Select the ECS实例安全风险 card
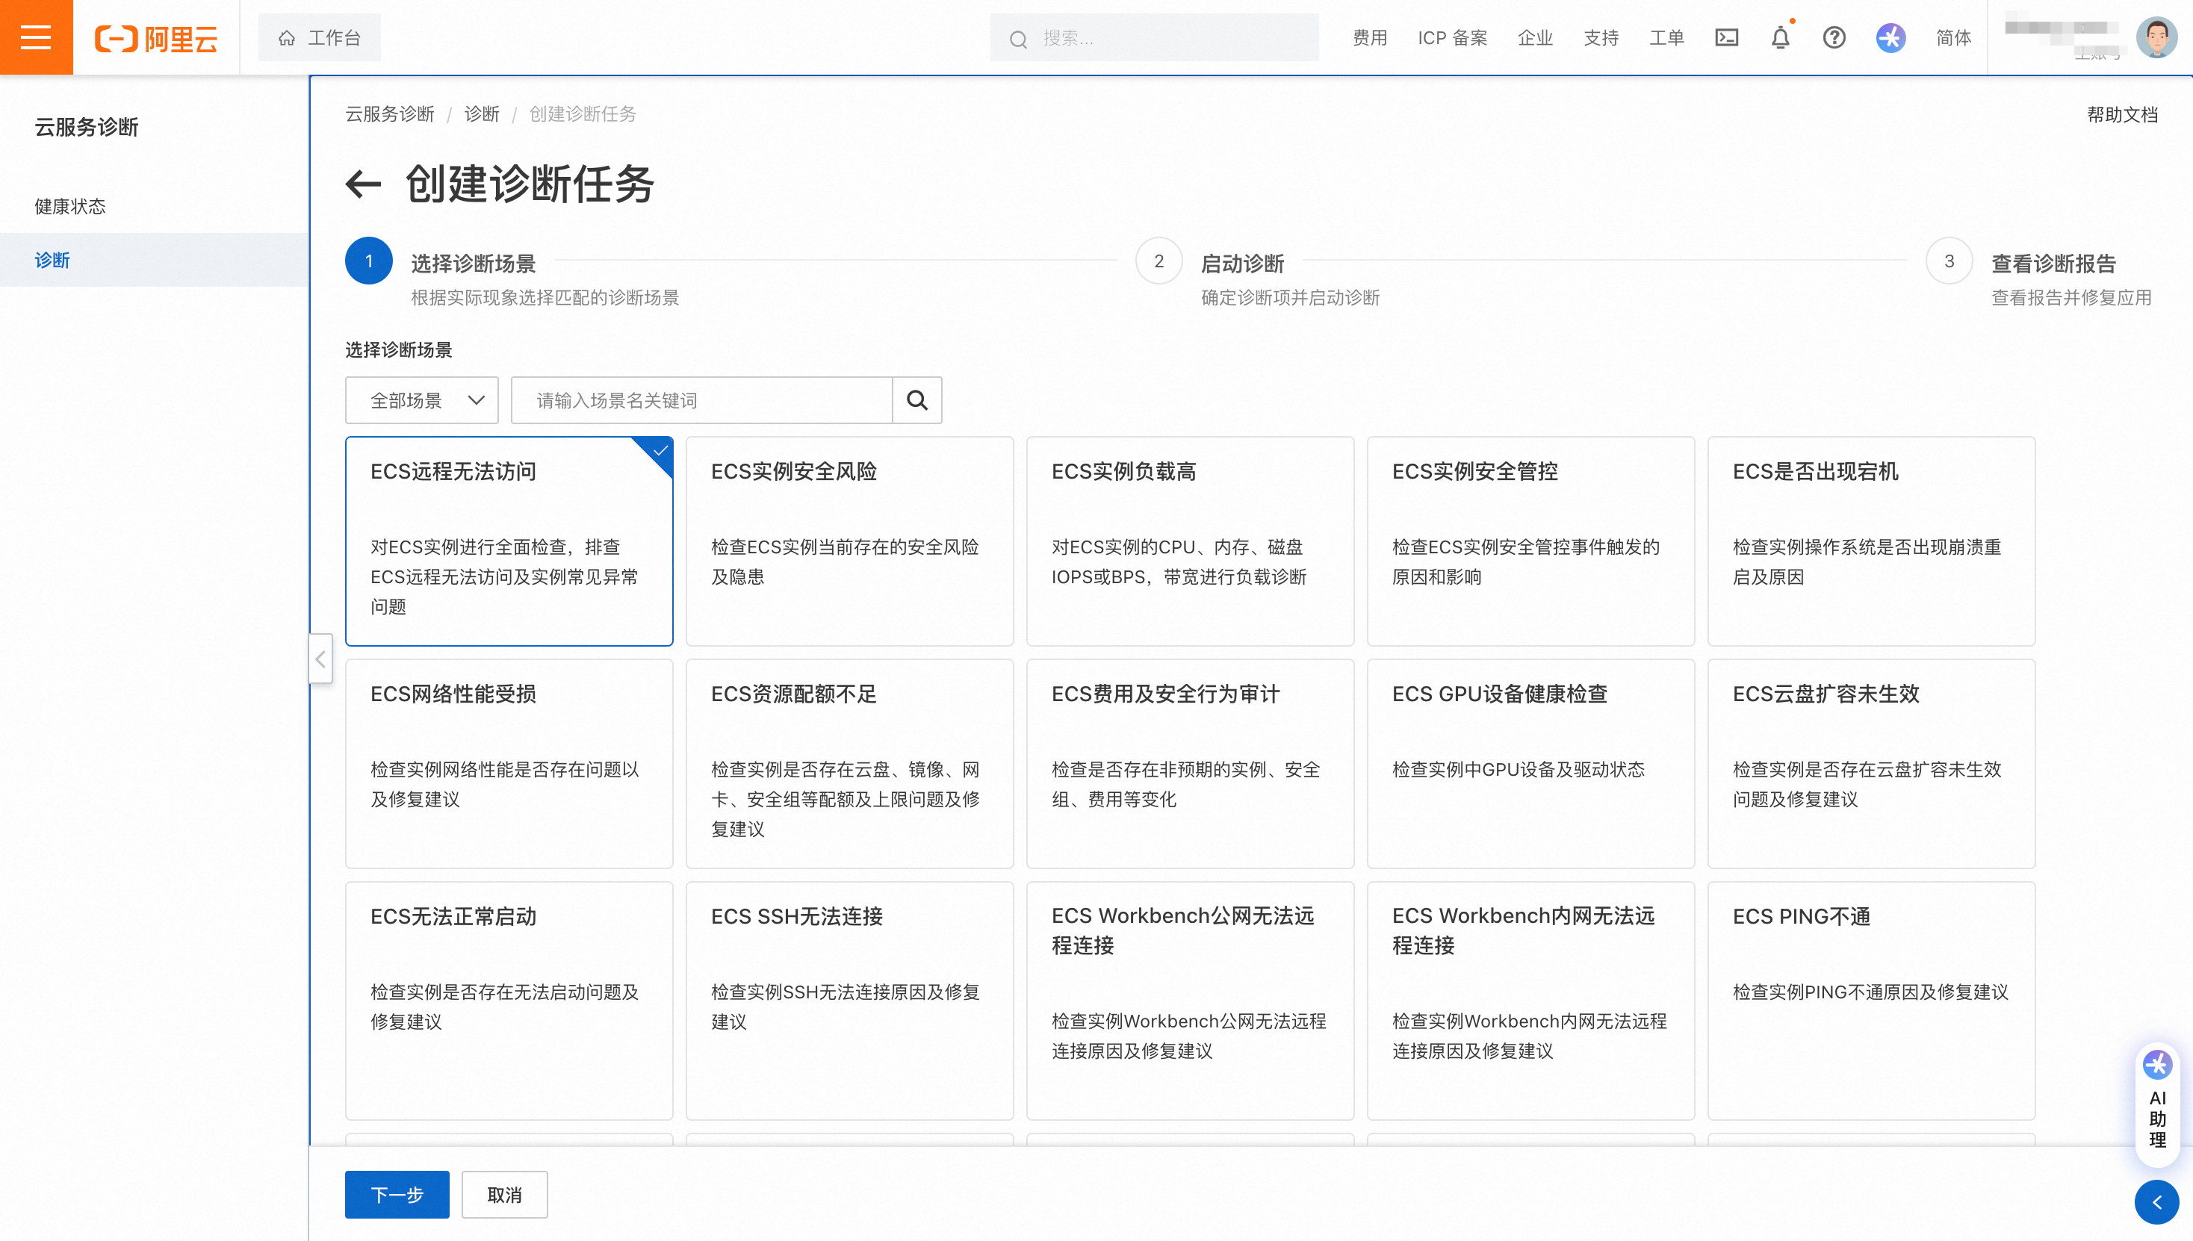This screenshot has height=1241, width=2193. coord(850,541)
